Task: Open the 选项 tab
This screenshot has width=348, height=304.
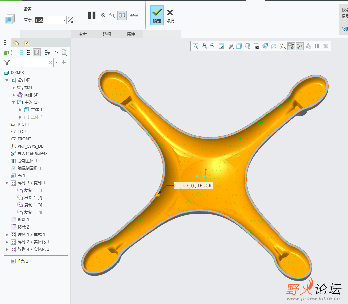Action: point(107,34)
